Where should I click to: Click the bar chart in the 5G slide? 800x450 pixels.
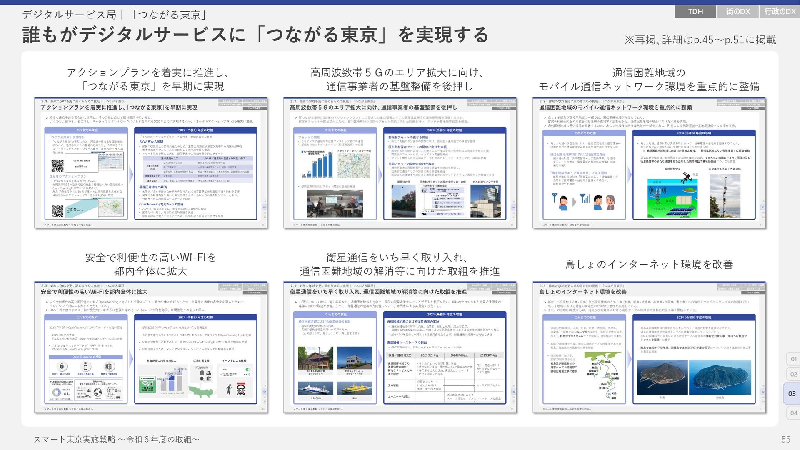(x=317, y=165)
